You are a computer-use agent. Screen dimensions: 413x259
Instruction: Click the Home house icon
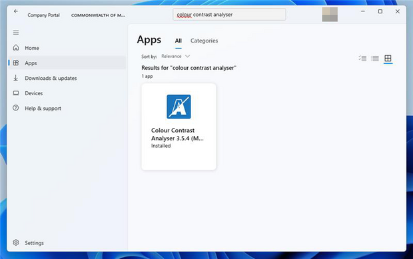coord(16,48)
